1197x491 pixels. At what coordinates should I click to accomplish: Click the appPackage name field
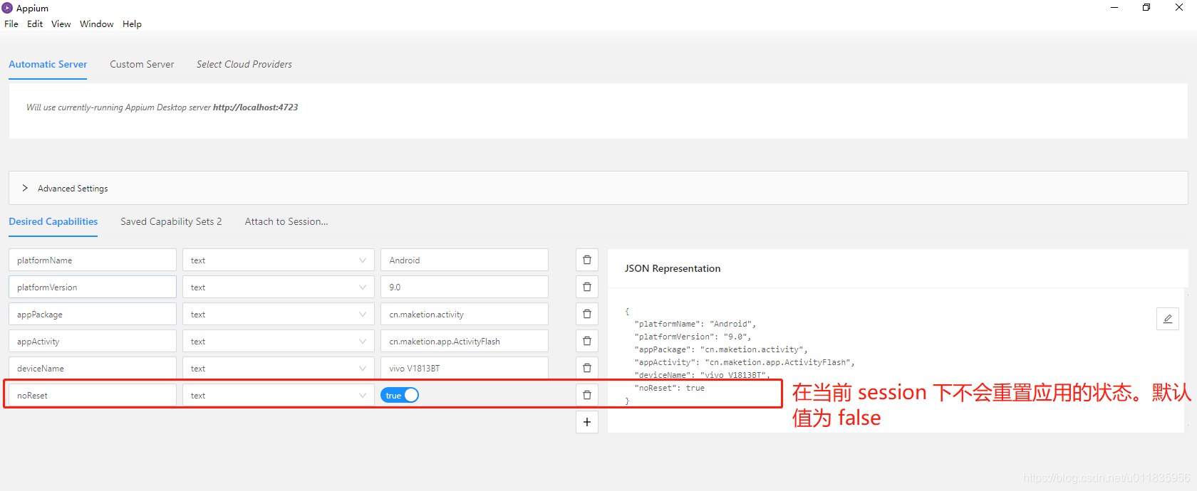[93, 314]
